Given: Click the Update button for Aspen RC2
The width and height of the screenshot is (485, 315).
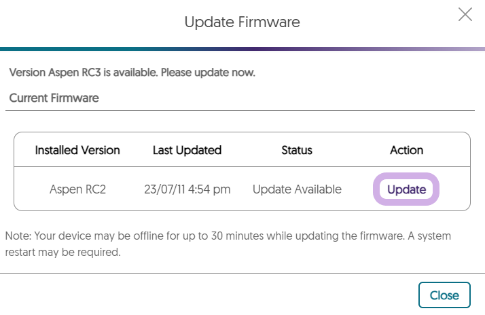Looking at the screenshot, I should pos(406,189).
